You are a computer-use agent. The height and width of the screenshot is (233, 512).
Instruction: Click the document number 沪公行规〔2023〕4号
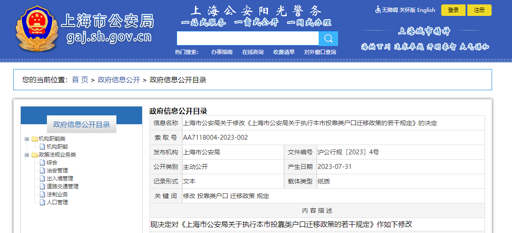point(348,152)
